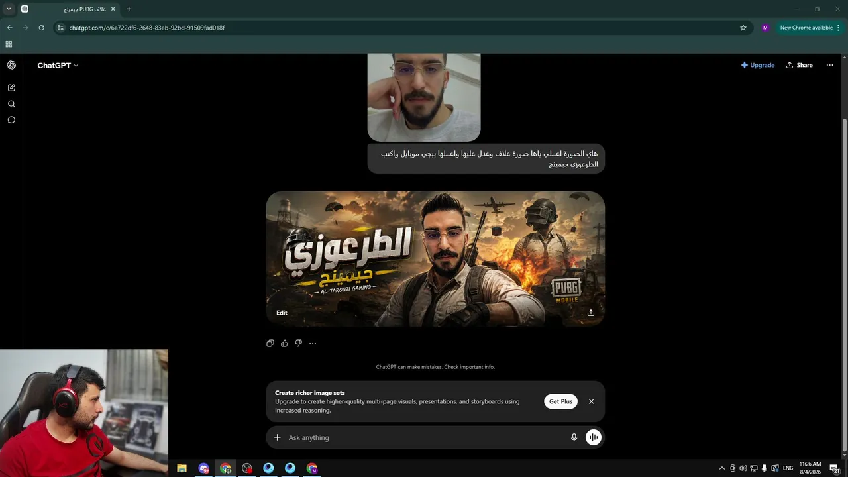Click the Upgrade button
Screen dimensions: 848x477
[758, 65]
